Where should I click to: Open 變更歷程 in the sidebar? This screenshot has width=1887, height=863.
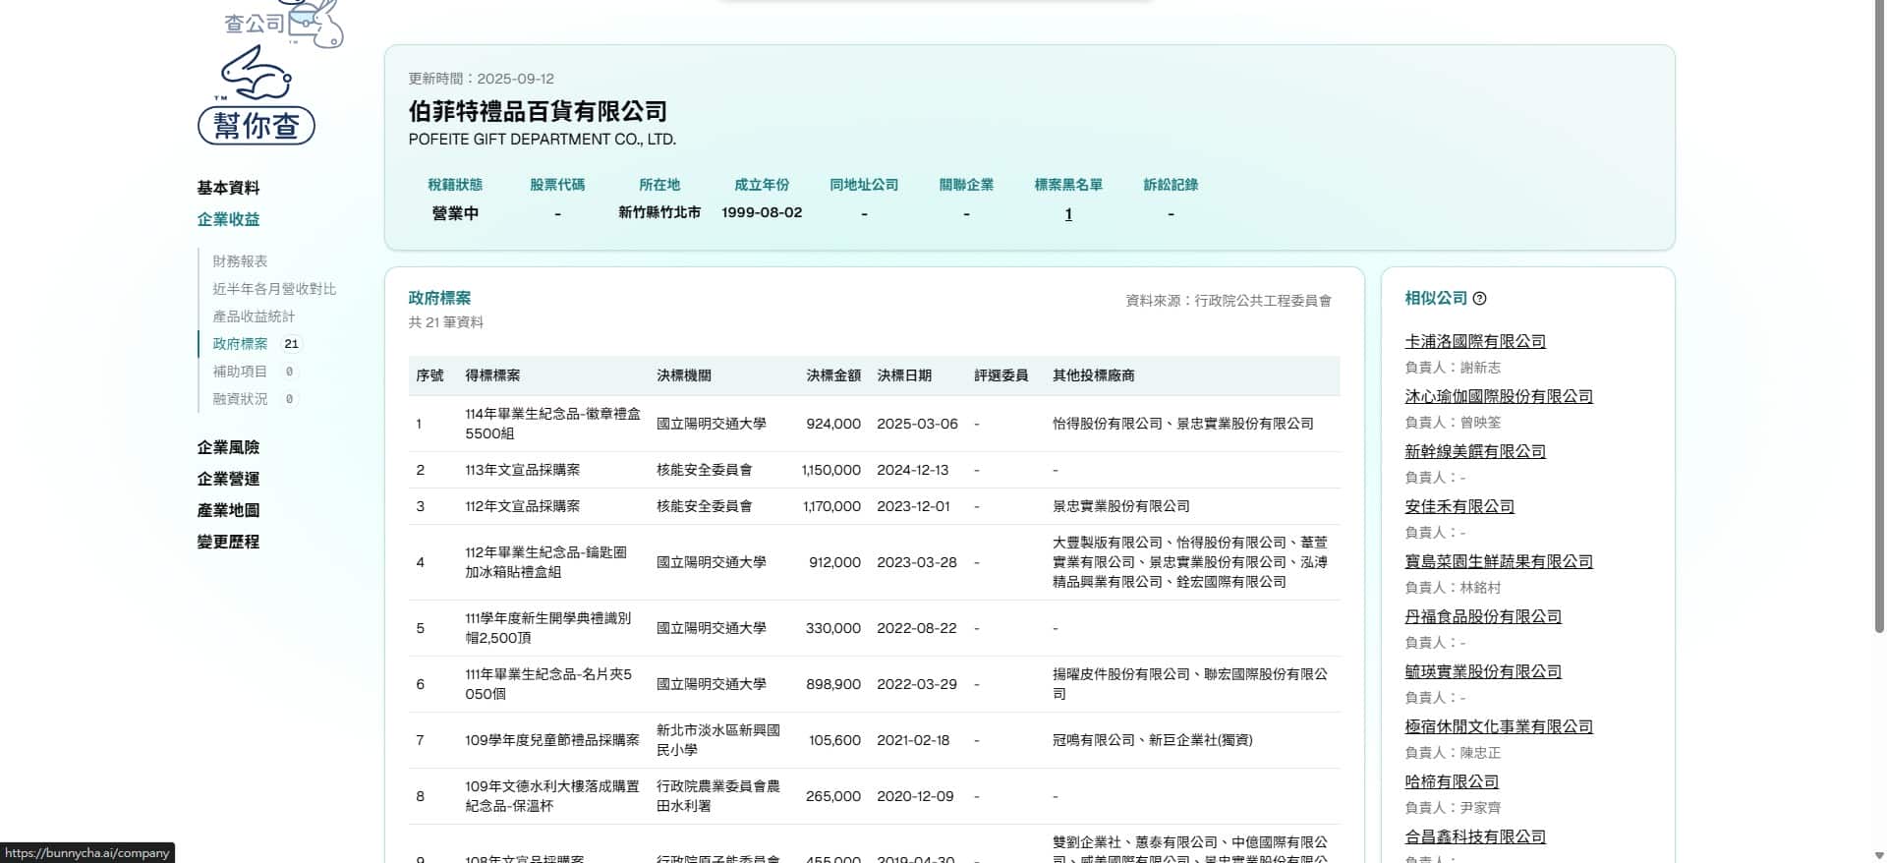tap(228, 542)
